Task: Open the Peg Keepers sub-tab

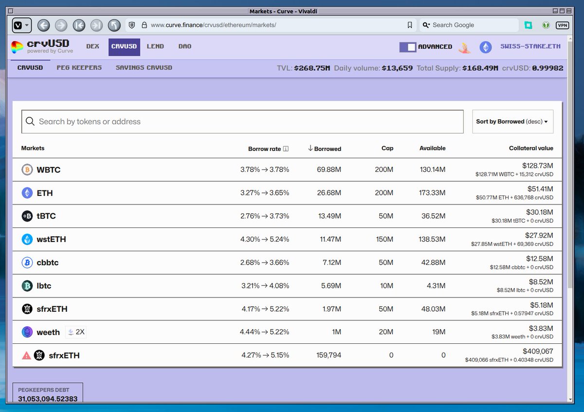Action: pyautogui.click(x=79, y=68)
